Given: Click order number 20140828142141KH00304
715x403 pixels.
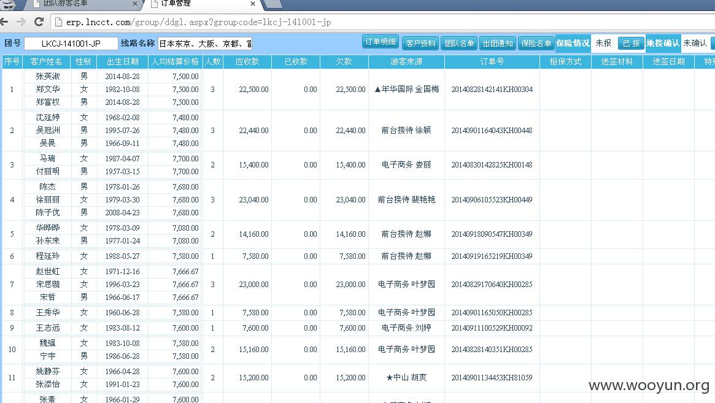Looking at the screenshot, I should click(492, 90).
